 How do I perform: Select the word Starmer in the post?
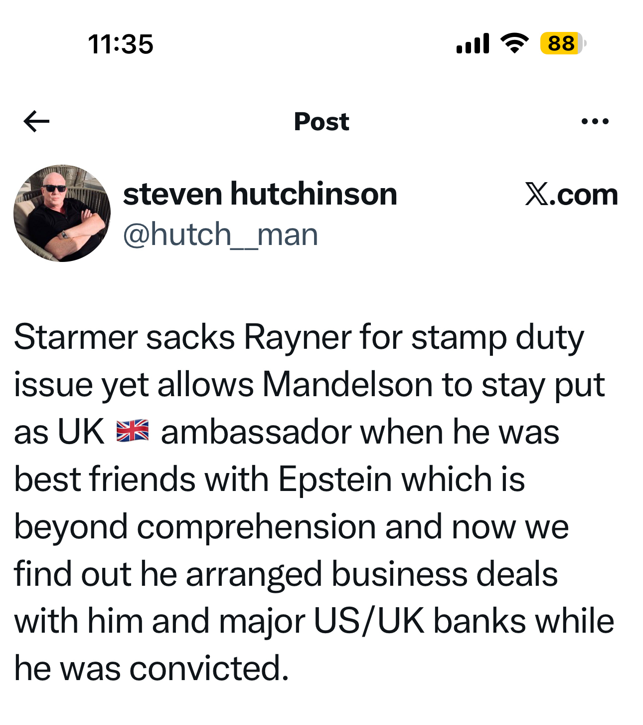tap(76, 337)
